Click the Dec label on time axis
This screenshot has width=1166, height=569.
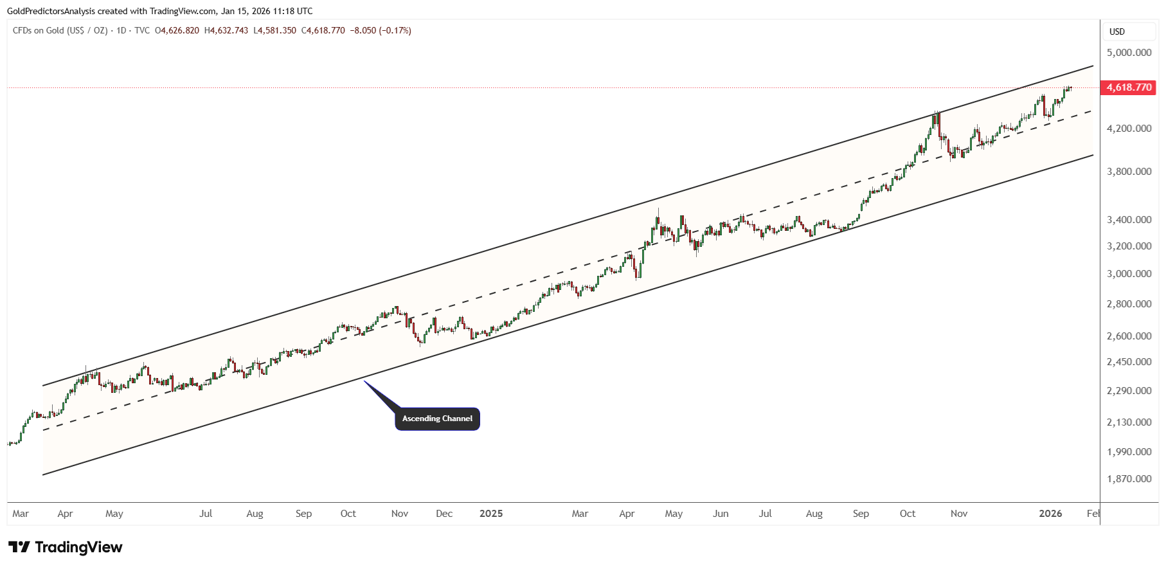point(444,514)
